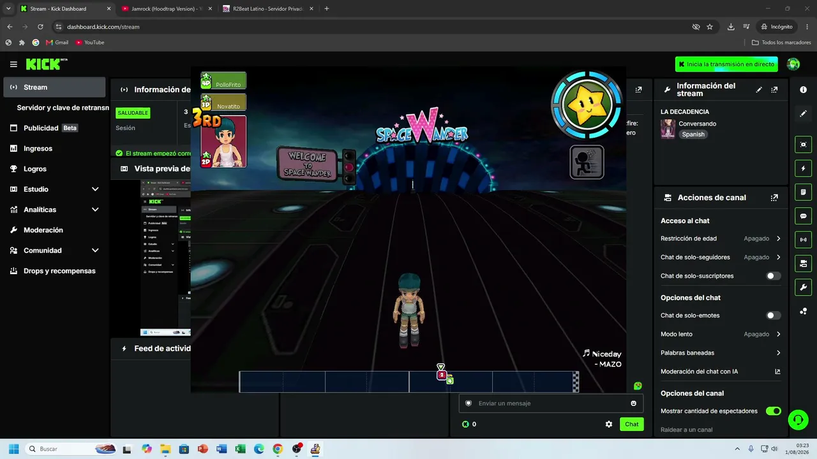Open the YouTube bookmark
817x459 pixels.
(x=90, y=42)
